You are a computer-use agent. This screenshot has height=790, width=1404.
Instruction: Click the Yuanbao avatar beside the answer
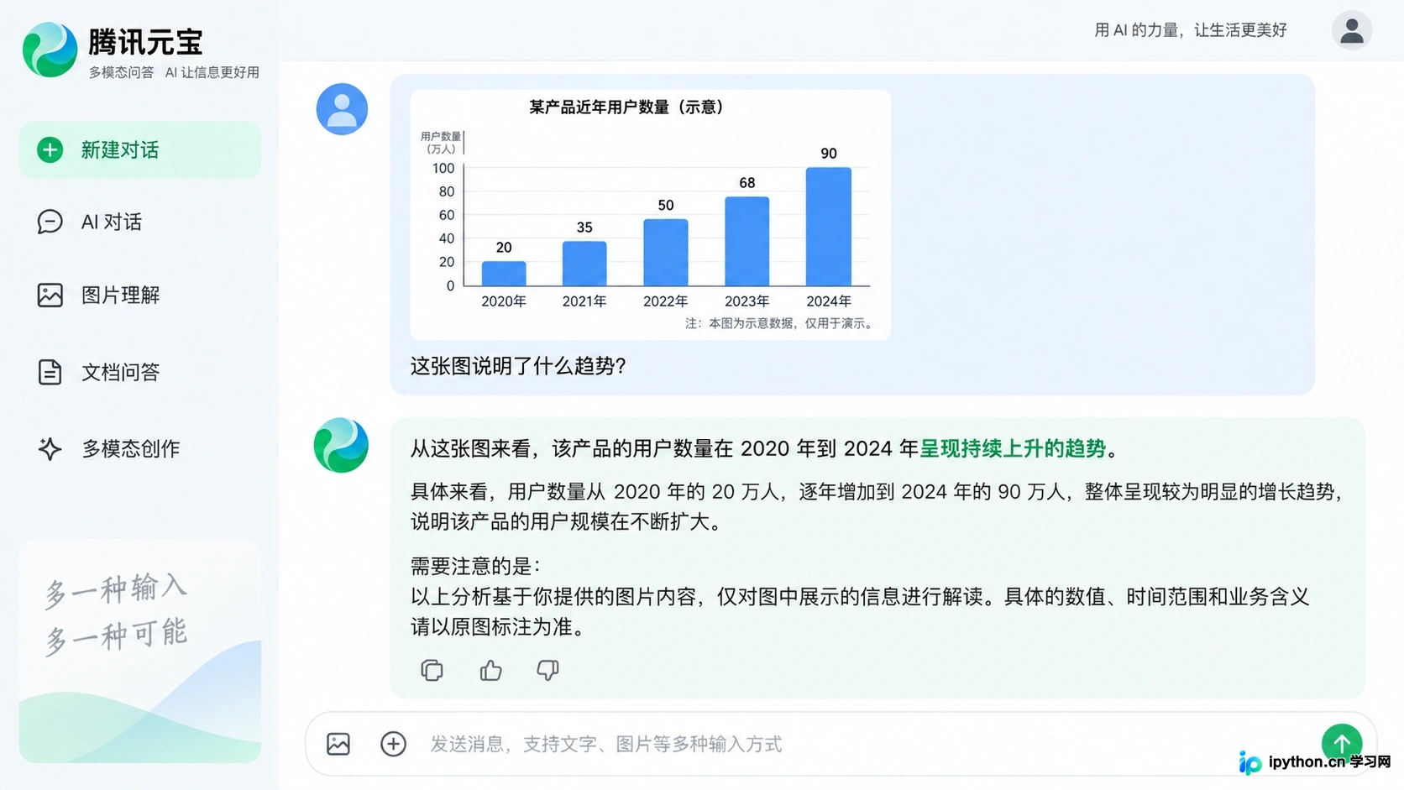pyautogui.click(x=341, y=445)
